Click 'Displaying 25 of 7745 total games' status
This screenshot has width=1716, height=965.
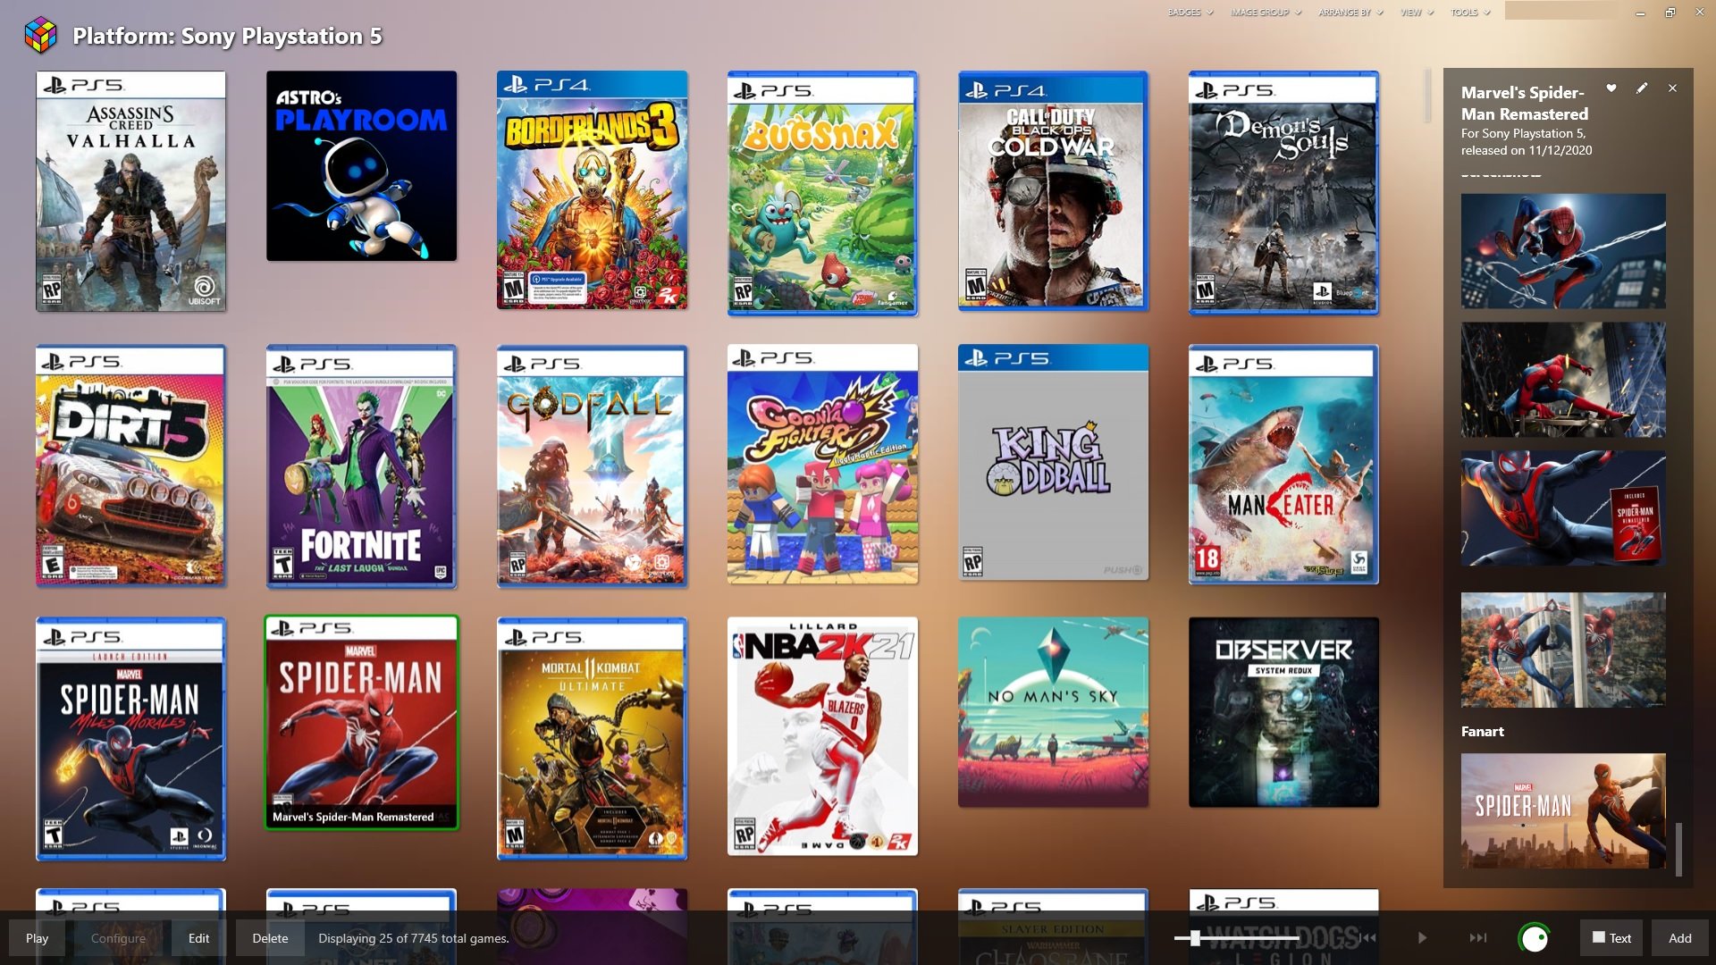tap(414, 938)
